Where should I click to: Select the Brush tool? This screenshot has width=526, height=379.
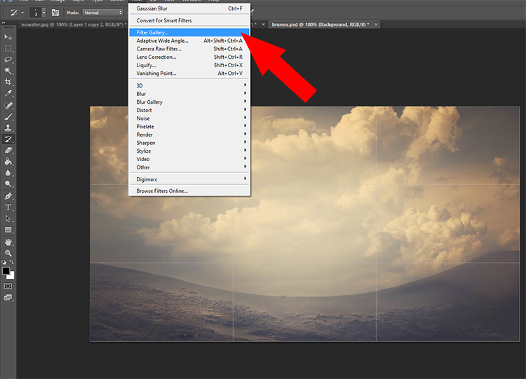pyautogui.click(x=8, y=116)
